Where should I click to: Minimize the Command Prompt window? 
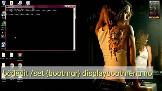coord(66,6)
